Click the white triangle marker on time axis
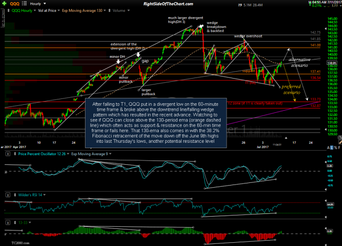This screenshot has width=342, height=246. 286,138
